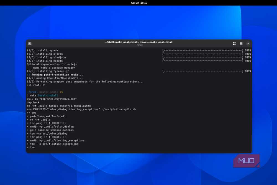The width and height of the screenshot is (277, 185).
Task: Click 'Performing snapper post snapshots' line
Action: [x=85, y=82]
